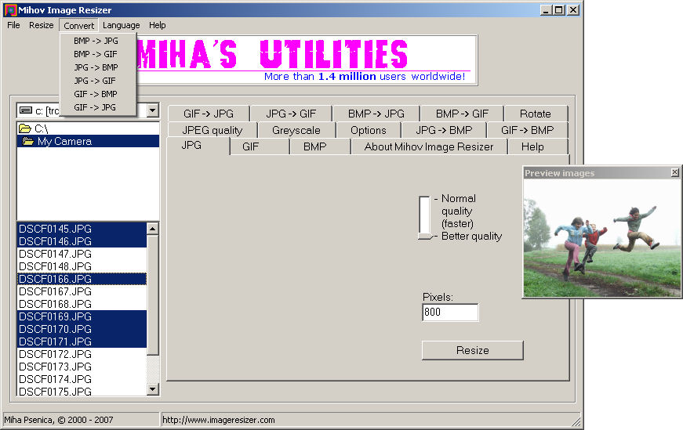Click the C:\ folder icon
The width and height of the screenshot is (683, 430).
click(25, 128)
